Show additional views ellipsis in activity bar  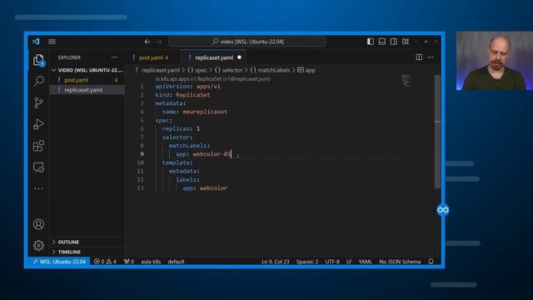pos(39,188)
